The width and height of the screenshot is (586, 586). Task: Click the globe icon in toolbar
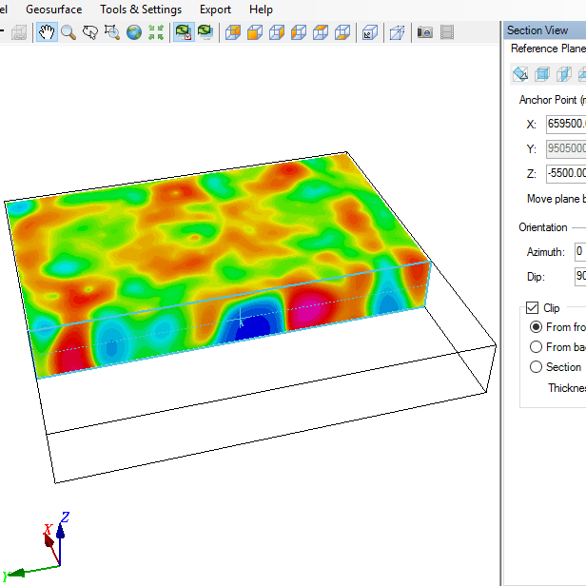click(134, 32)
